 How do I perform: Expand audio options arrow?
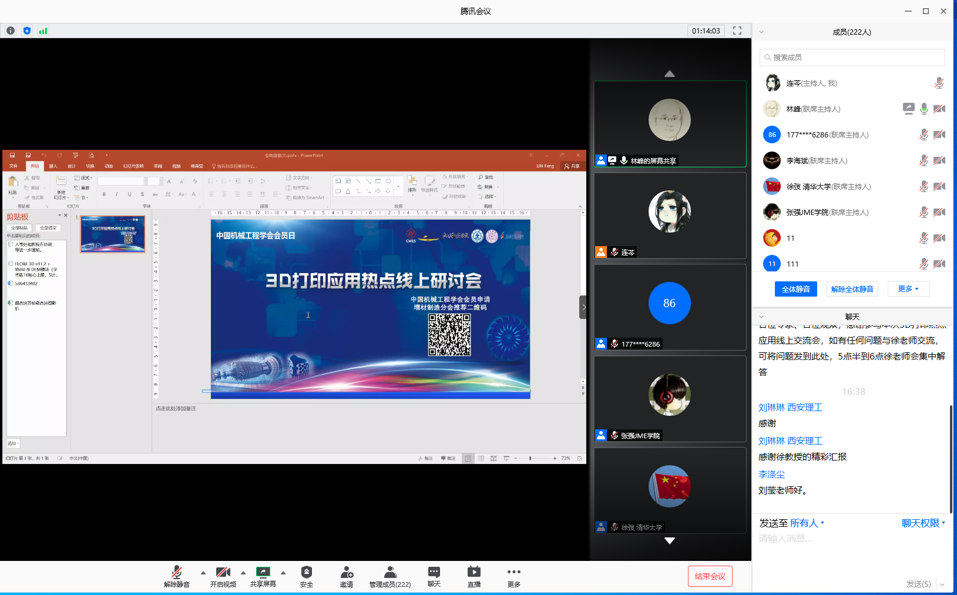(x=203, y=573)
